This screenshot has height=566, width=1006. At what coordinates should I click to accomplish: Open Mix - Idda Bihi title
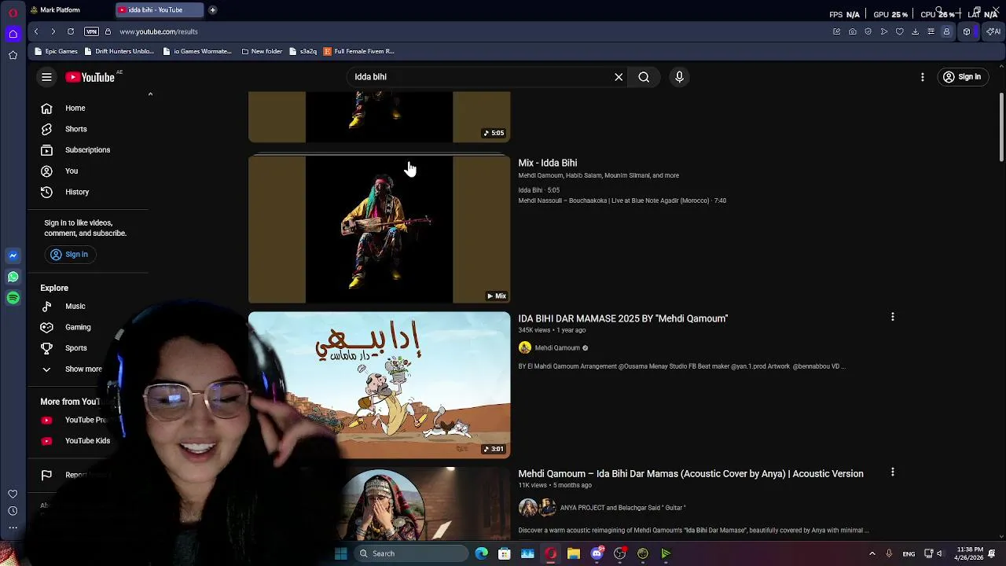(x=548, y=163)
